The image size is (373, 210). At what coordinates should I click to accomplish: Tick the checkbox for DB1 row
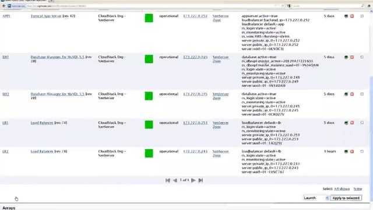click(362, 57)
